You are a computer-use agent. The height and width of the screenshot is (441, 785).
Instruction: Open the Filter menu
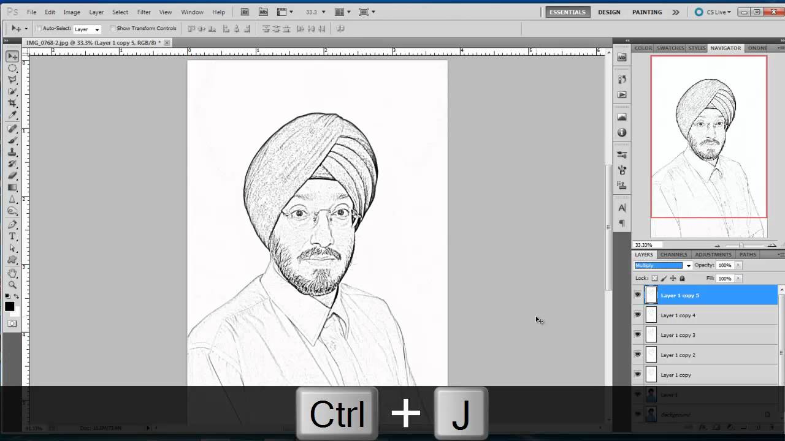click(x=144, y=12)
